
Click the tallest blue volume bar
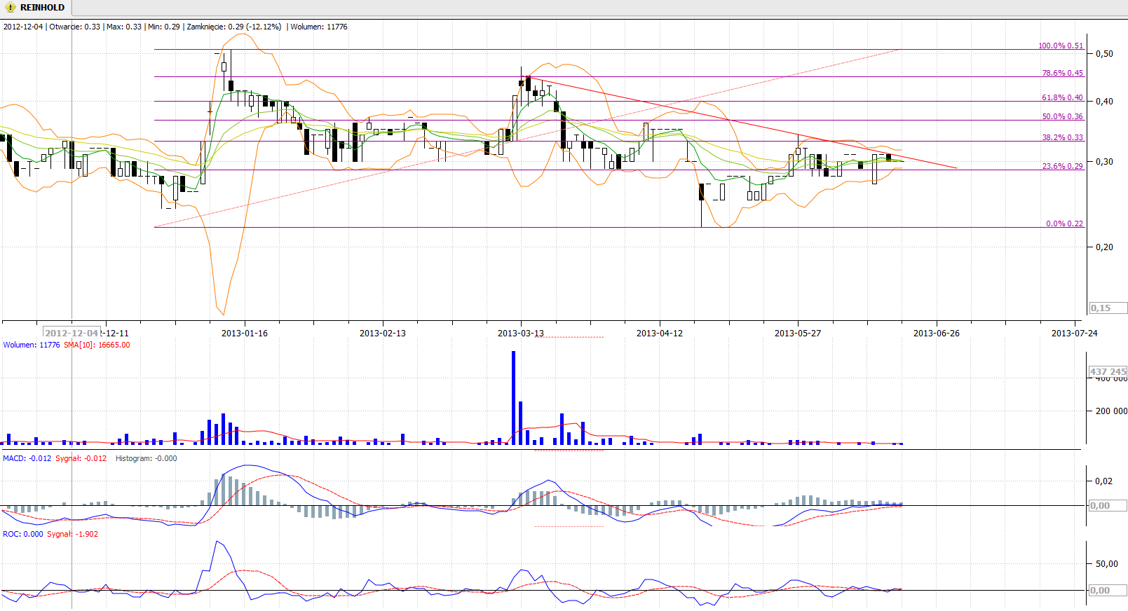click(x=514, y=397)
